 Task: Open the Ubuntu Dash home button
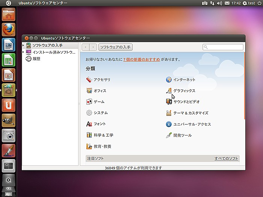pos(8,3)
